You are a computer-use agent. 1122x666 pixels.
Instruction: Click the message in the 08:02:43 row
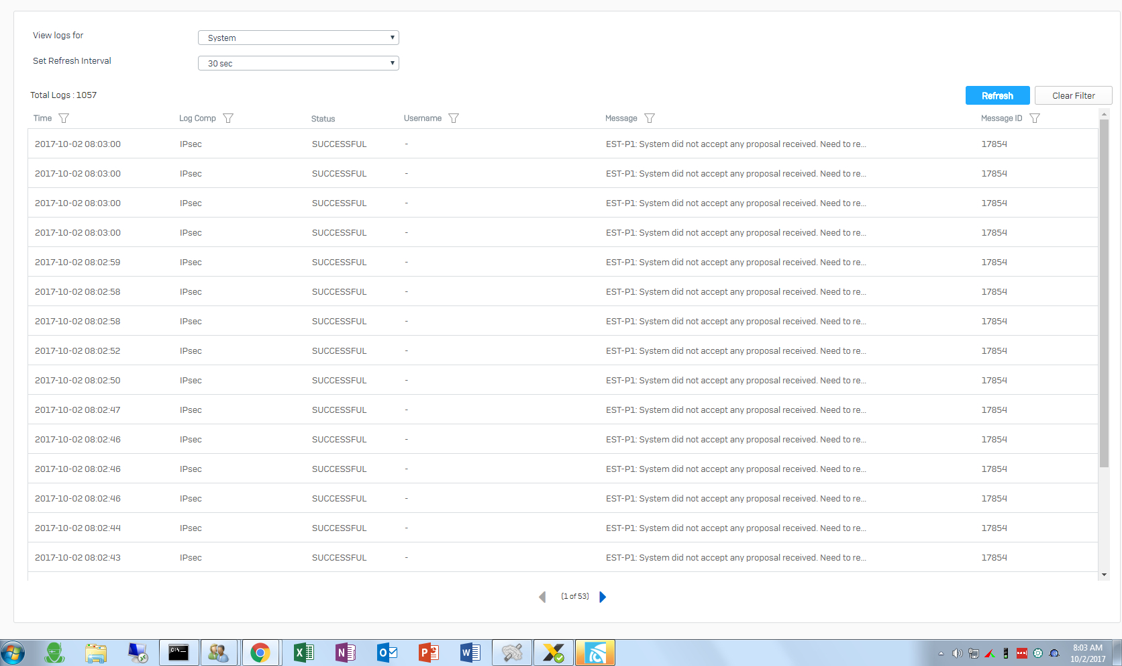(x=736, y=557)
